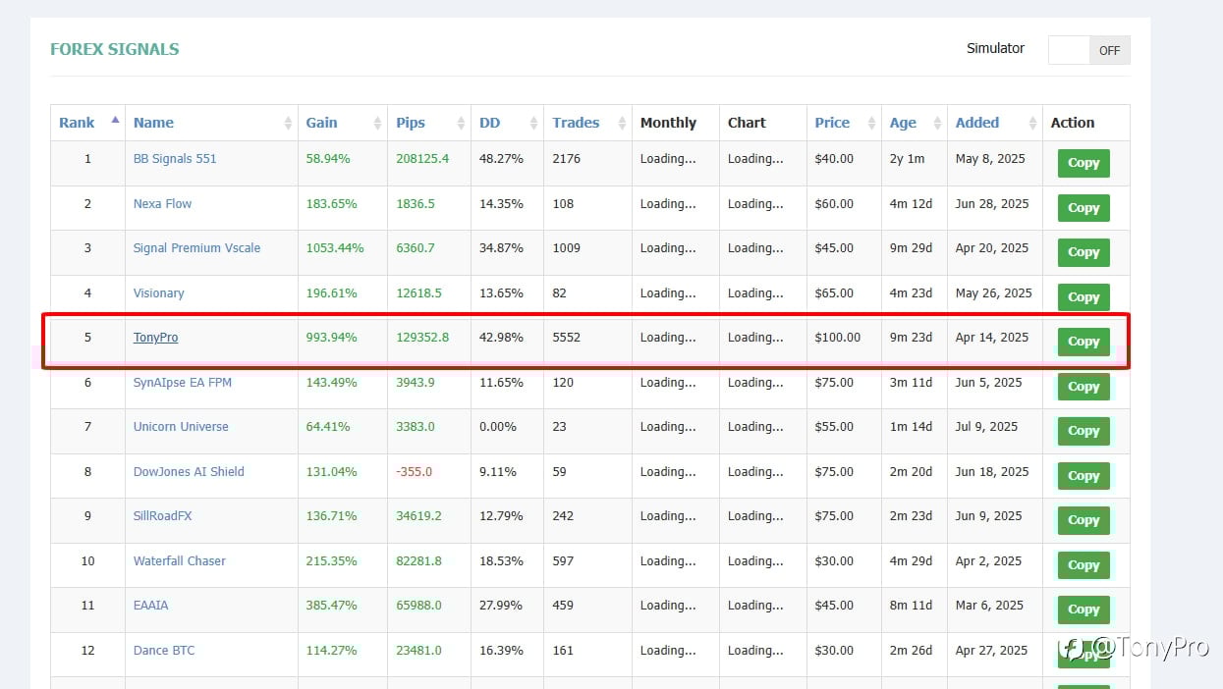The height and width of the screenshot is (689, 1223).
Task: Click the Name column sort arrows
Action: pos(288,123)
